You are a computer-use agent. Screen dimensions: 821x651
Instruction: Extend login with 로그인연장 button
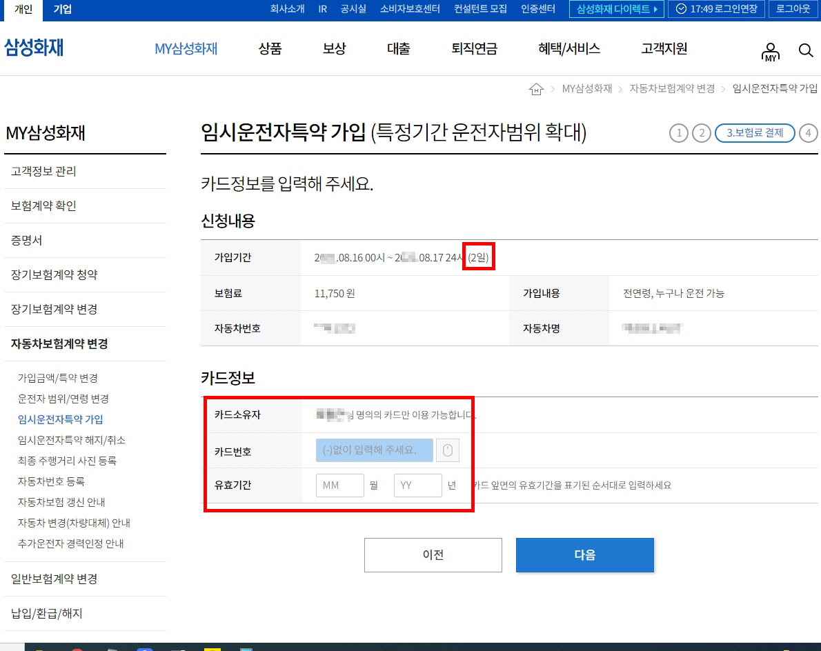[x=716, y=9]
